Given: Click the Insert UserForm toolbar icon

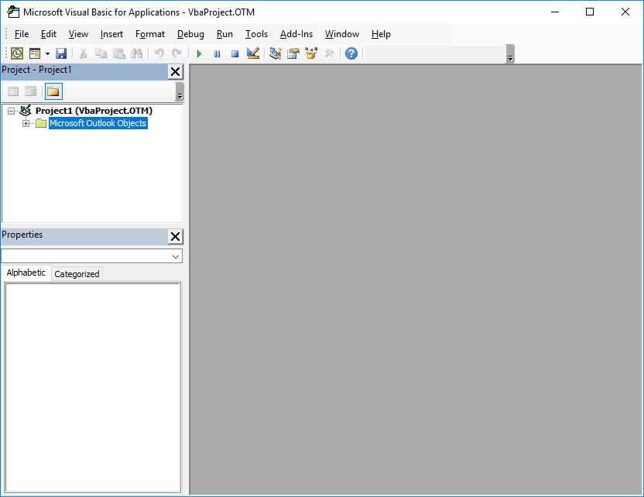Looking at the screenshot, I should (35, 53).
